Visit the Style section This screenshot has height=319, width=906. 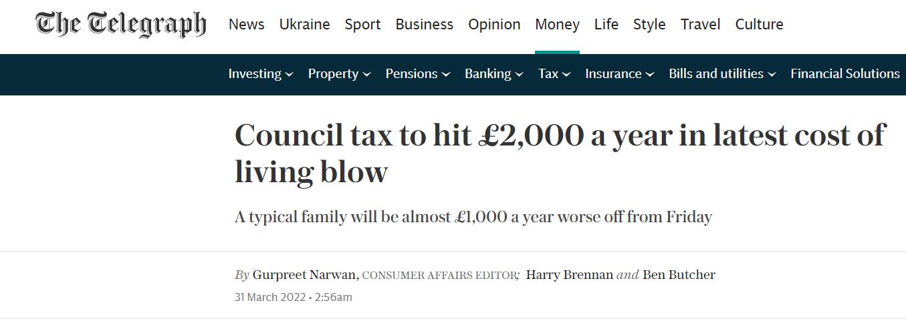[x=649, y=25]
